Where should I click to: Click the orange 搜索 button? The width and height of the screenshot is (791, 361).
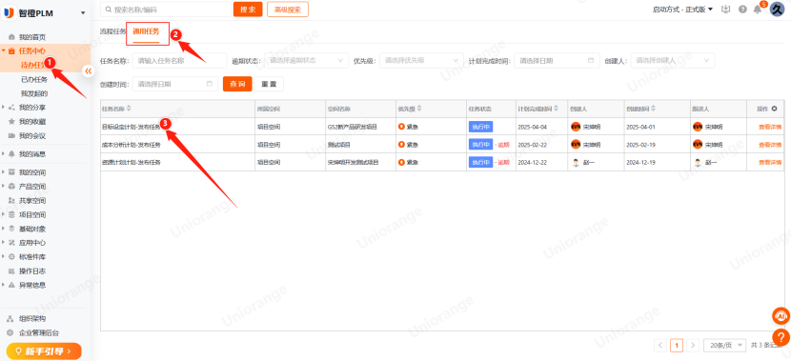248,10
